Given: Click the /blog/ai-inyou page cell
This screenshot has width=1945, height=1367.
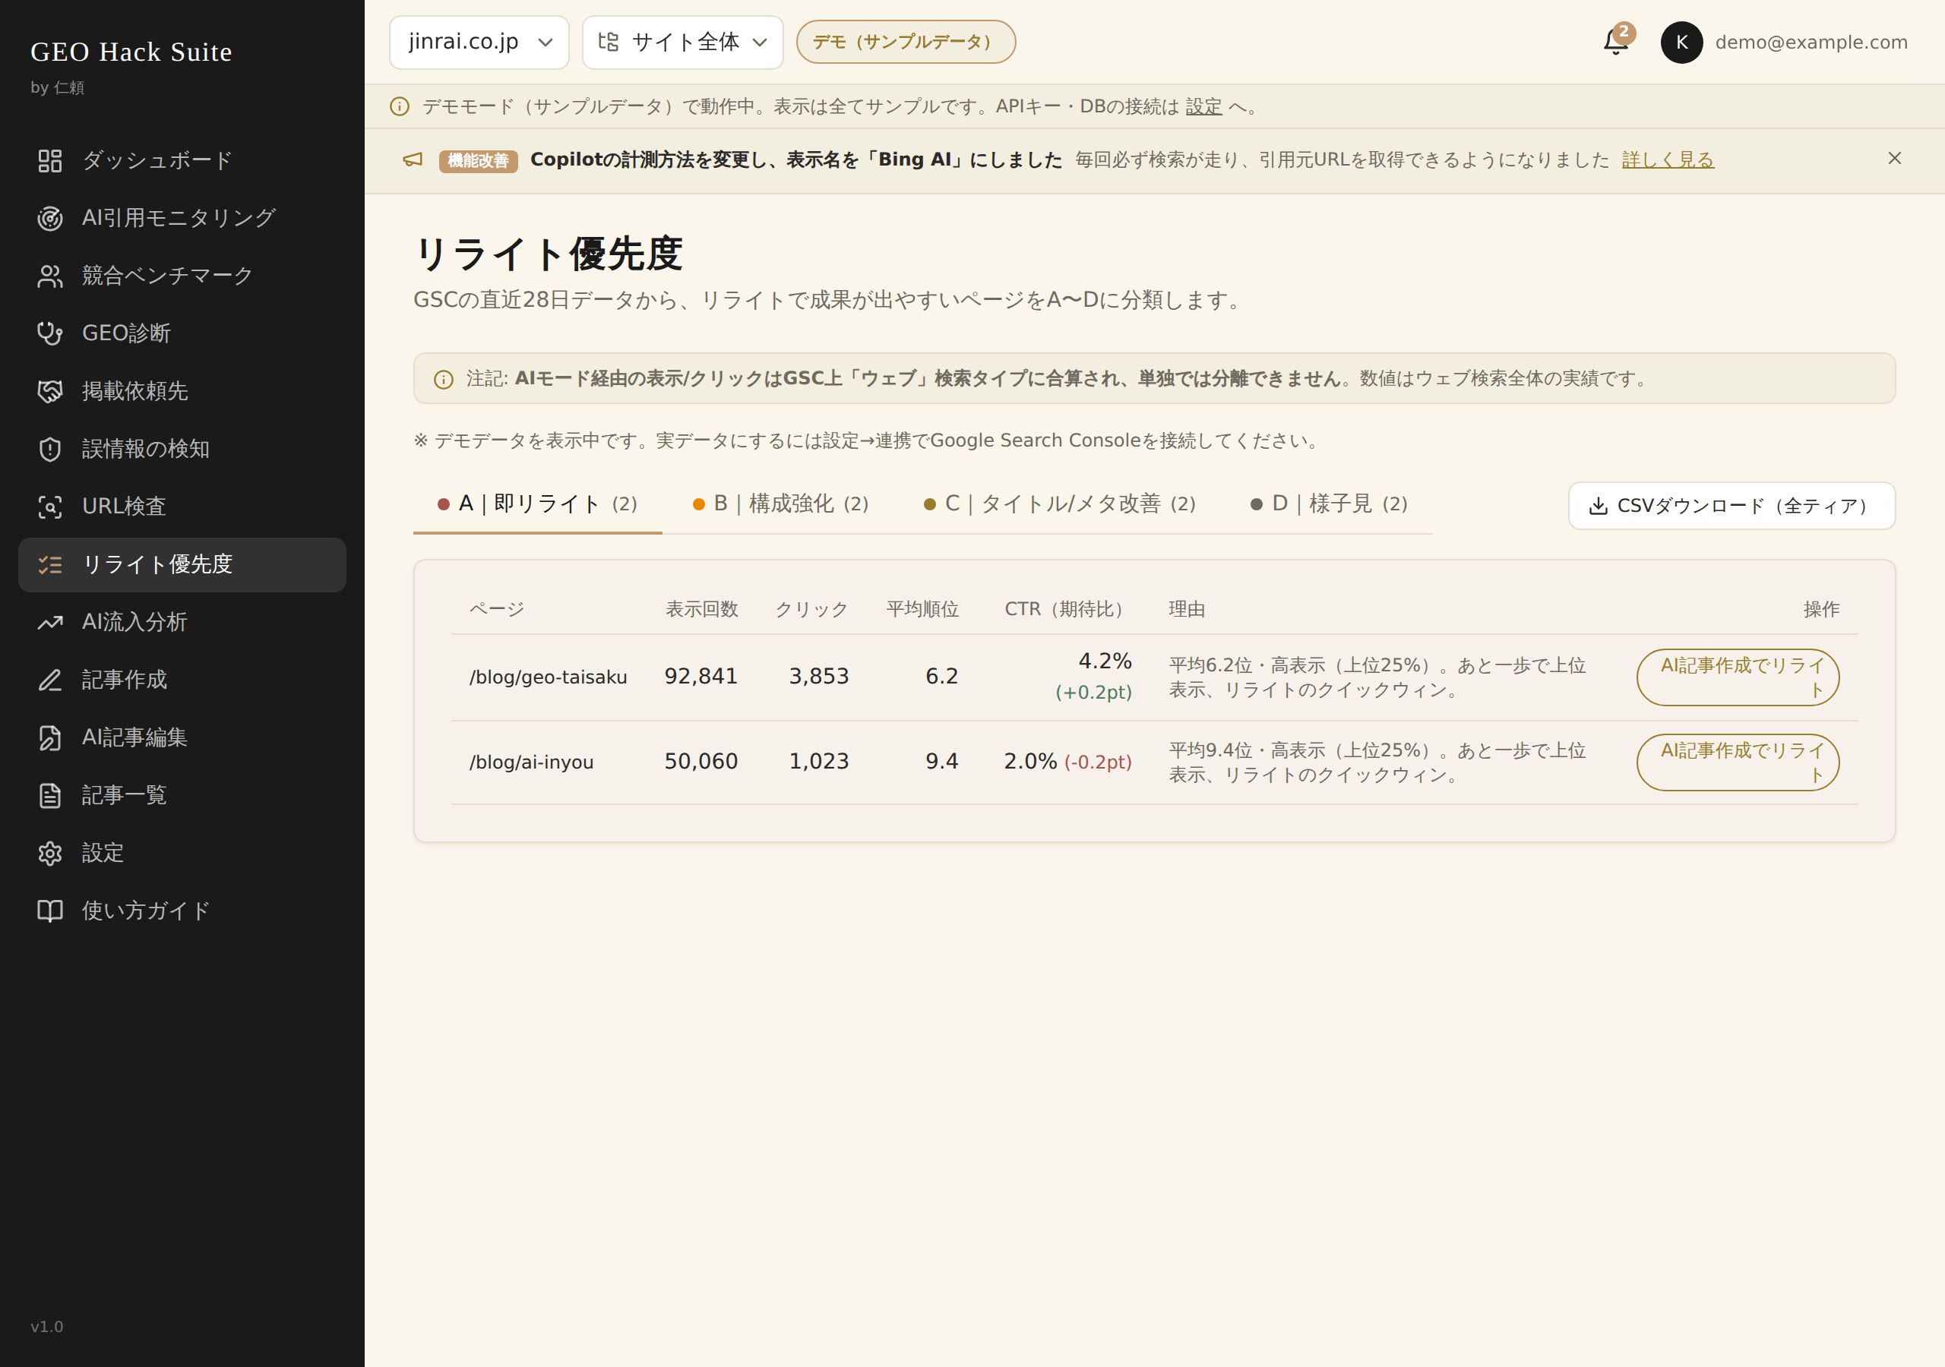Looking at the screenshot, I should [531, 762].
